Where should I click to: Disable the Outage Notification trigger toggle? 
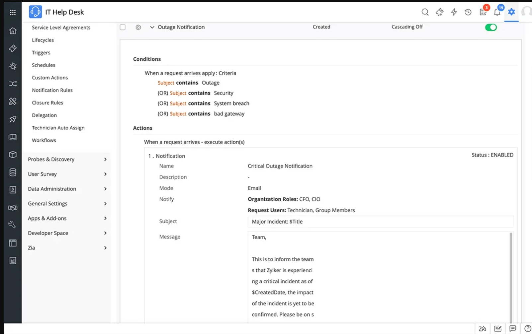490,28
